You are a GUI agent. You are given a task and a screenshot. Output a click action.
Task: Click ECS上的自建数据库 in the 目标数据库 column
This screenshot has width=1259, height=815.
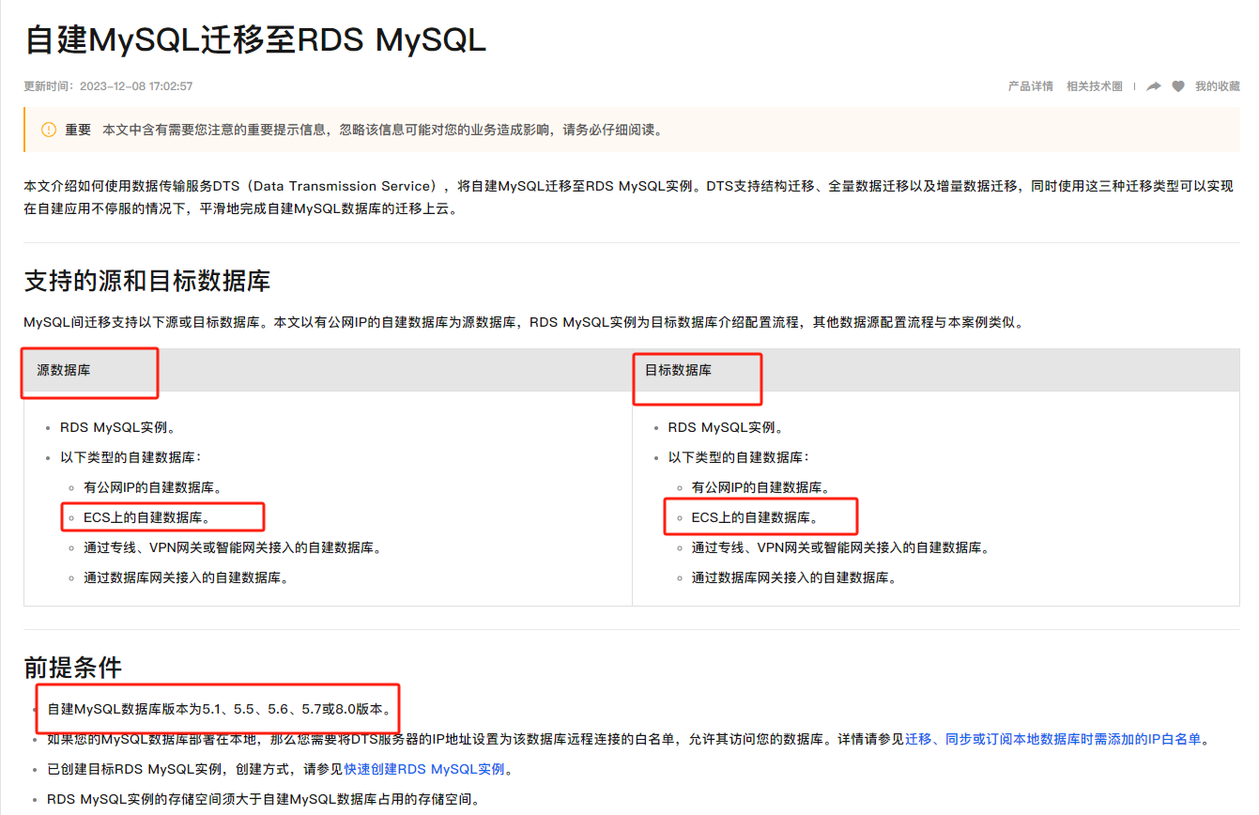pyautogui.click(x=755, y=517)
